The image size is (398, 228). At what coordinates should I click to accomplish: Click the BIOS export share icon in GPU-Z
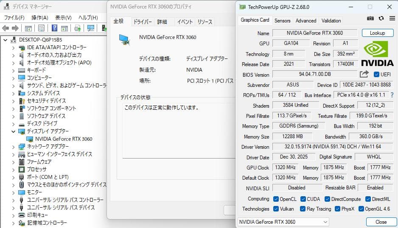point(364,74)
